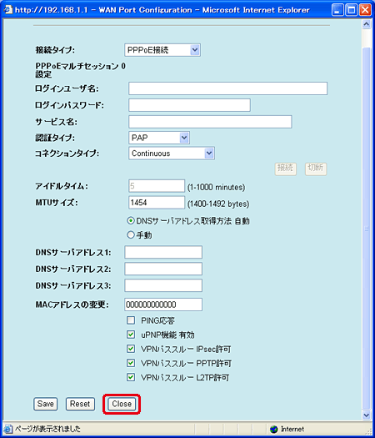This screenshot has width=375, height=438.
Task: Click the ログインユーザ名 input field
Action: (227, 88)
